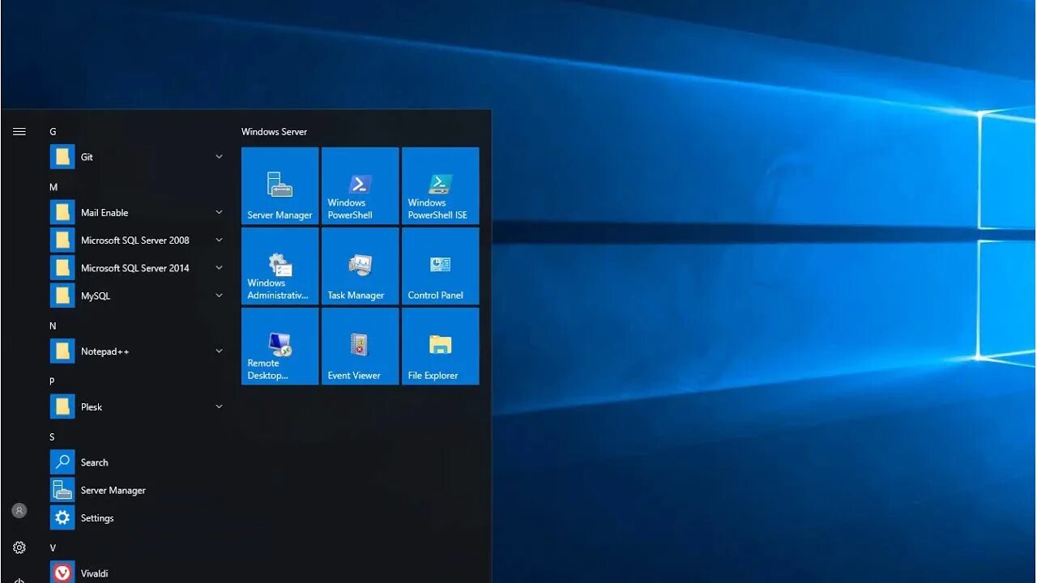Click the S section letter header
This screenshot has height=583, width=1037.
point(52,436)
